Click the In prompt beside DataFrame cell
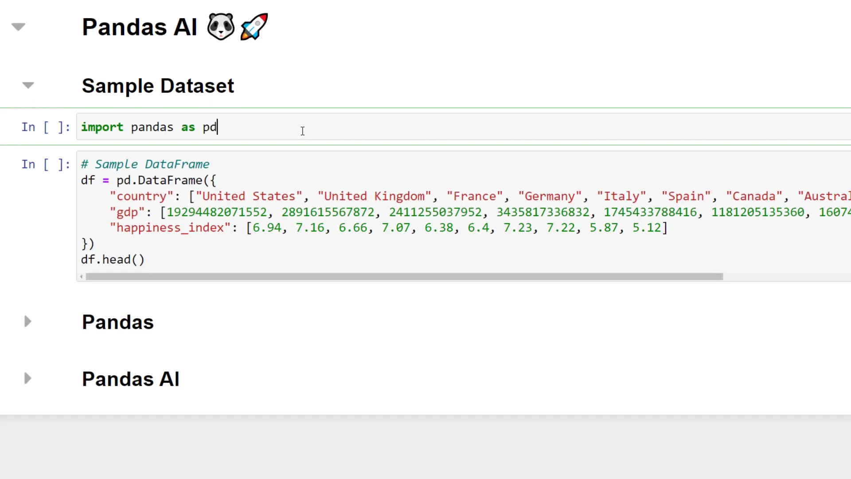 point(46,165)
